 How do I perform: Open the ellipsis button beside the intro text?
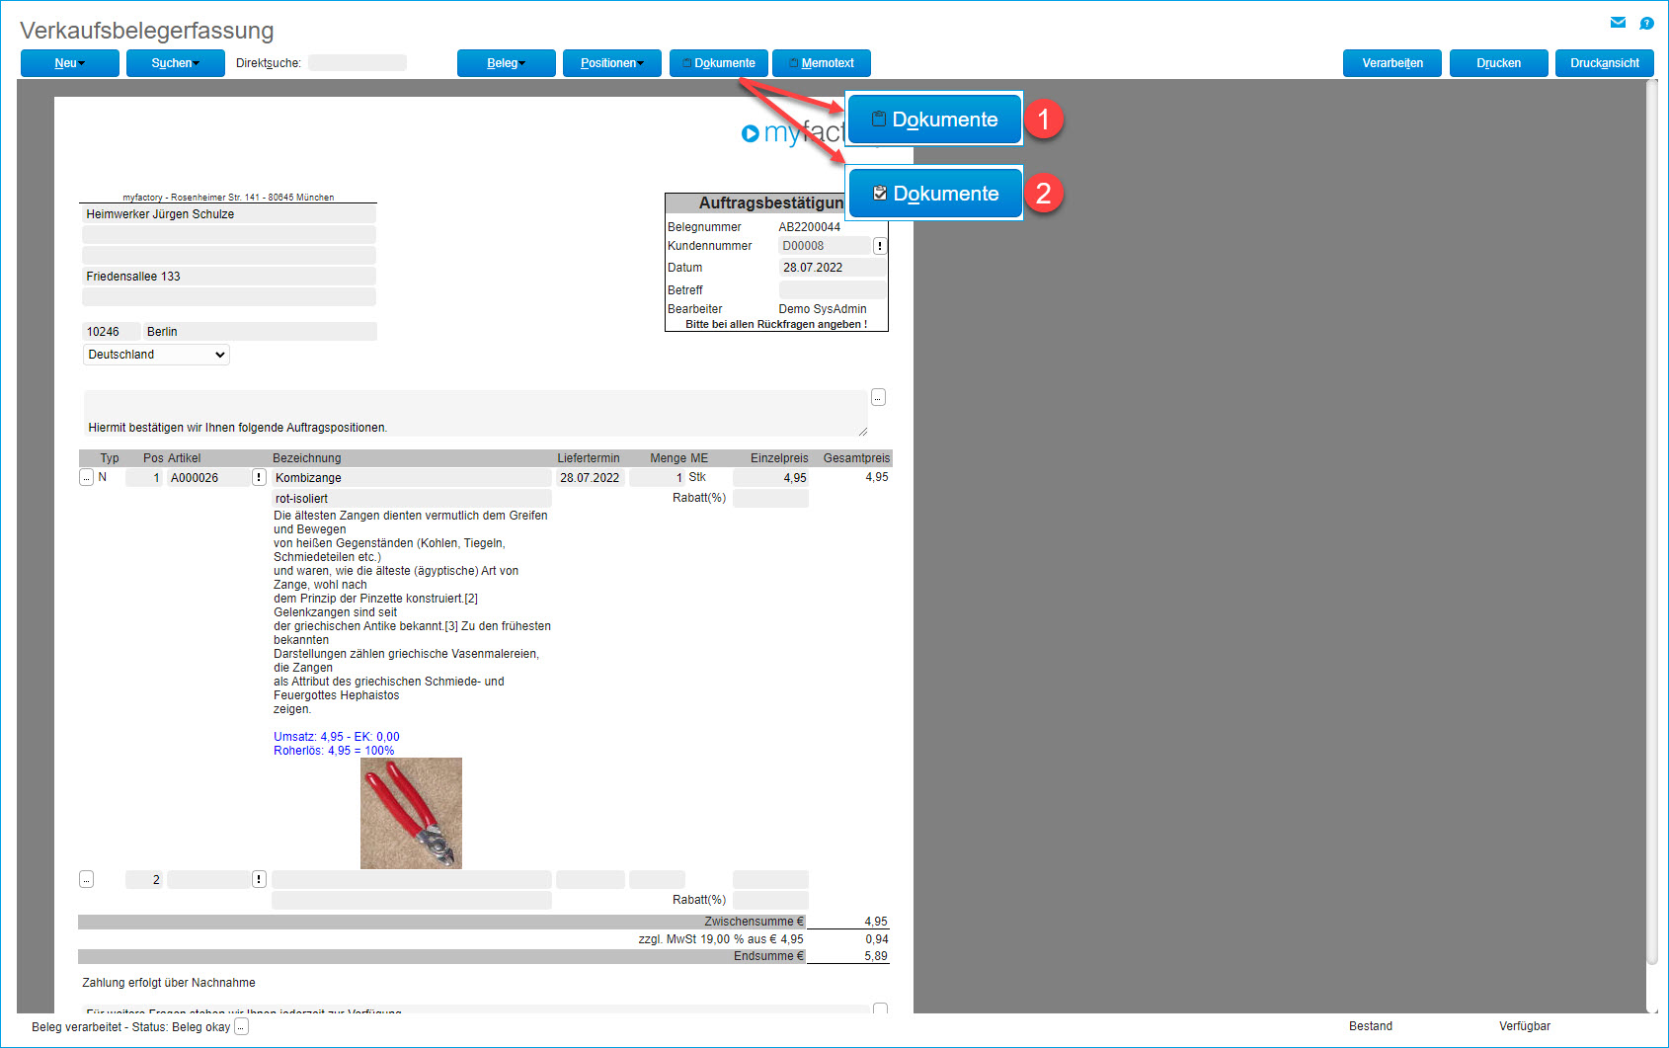[878, 397]
